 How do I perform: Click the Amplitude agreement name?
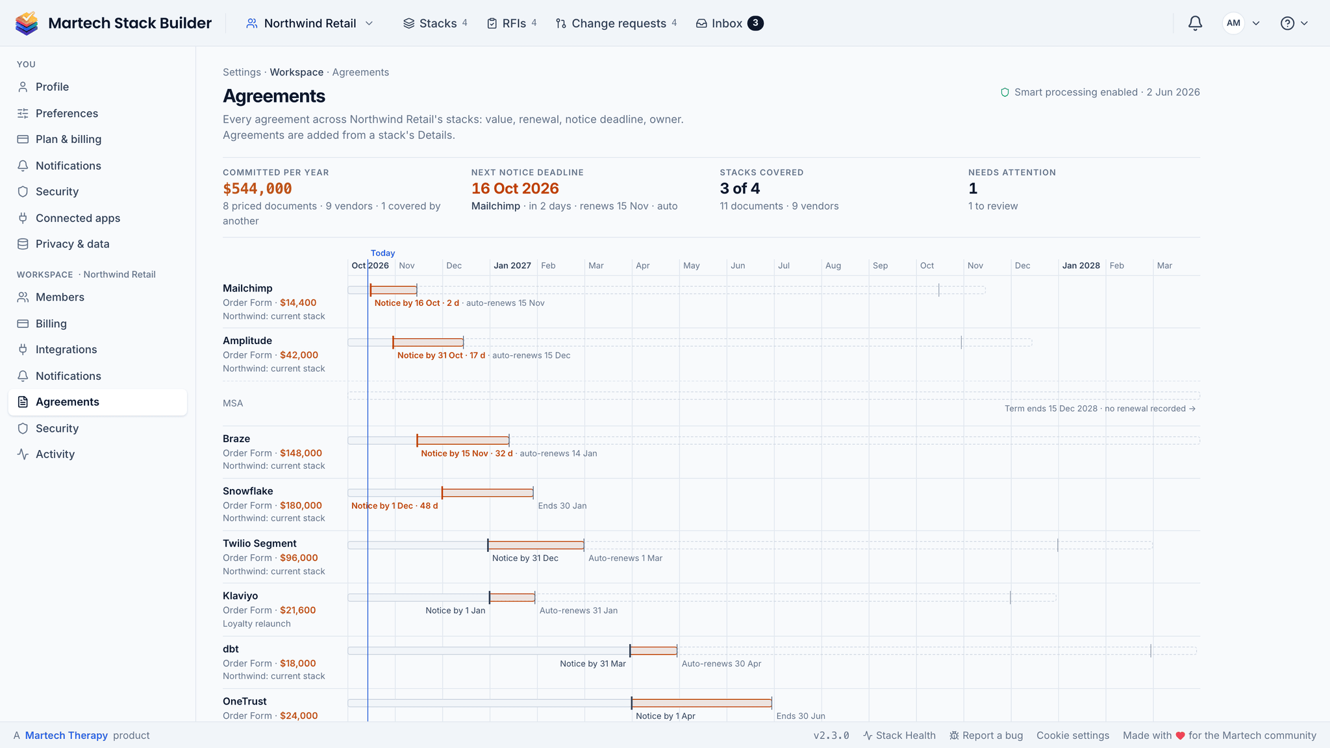click(x=247, y=341)
